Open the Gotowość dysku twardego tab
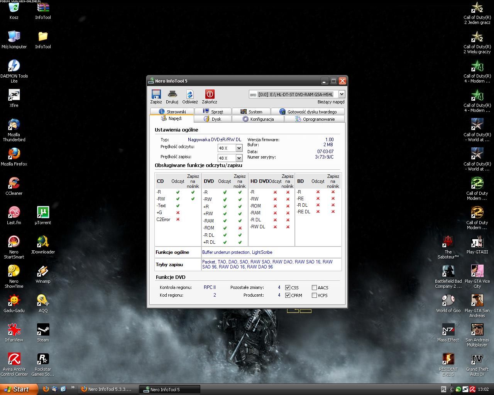Screen dimensions: 494x395 (x=308, y=111)
